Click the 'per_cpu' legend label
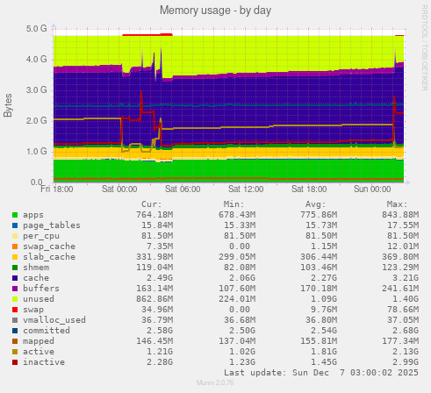431x393 pixels. pyautogui.click(x=41, y=236)
